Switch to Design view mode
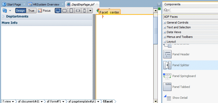This screenshot has width=218, height=103. (x=21, y=11)
